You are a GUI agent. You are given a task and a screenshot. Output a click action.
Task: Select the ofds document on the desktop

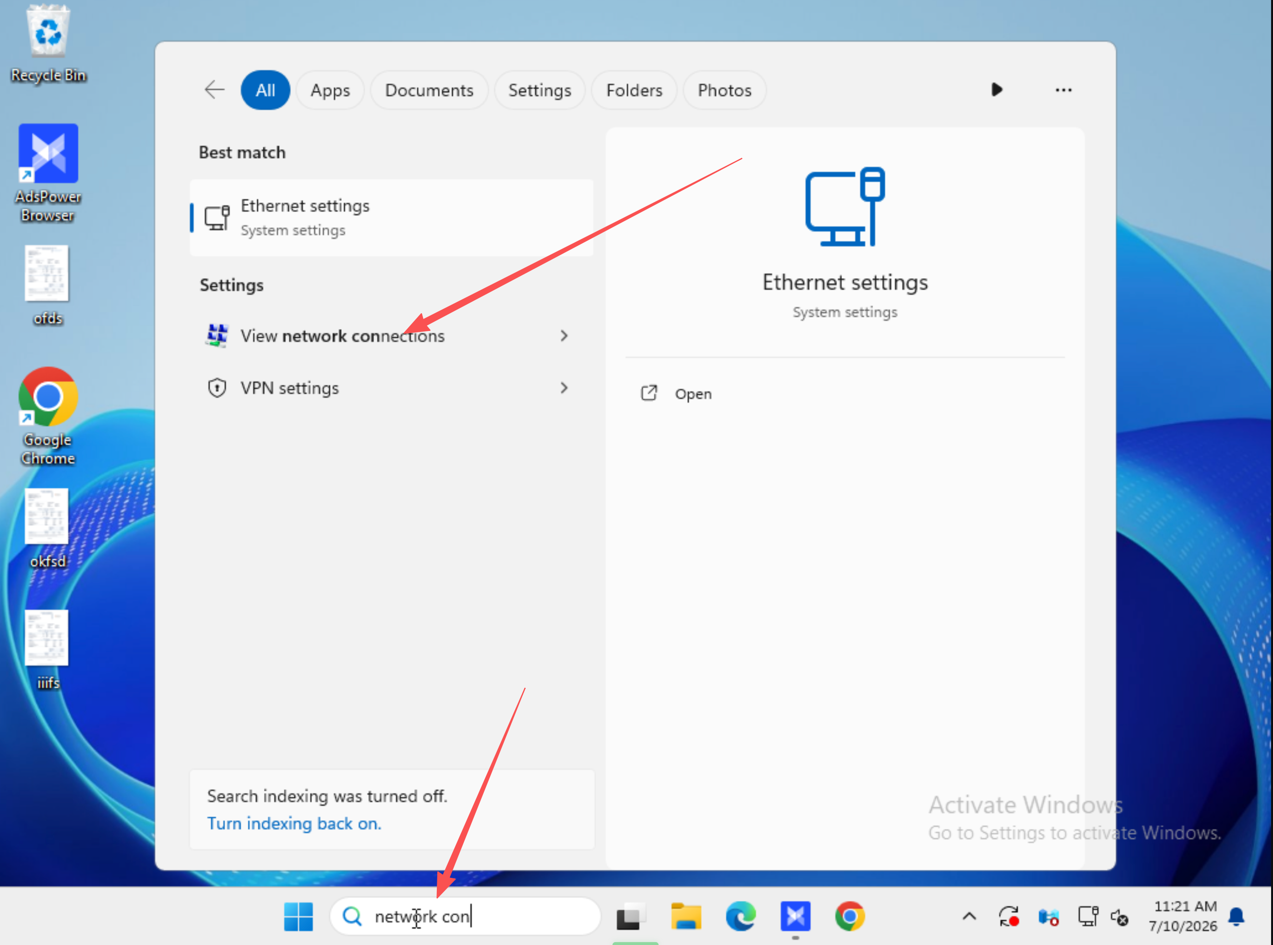(x=48, y=285)
